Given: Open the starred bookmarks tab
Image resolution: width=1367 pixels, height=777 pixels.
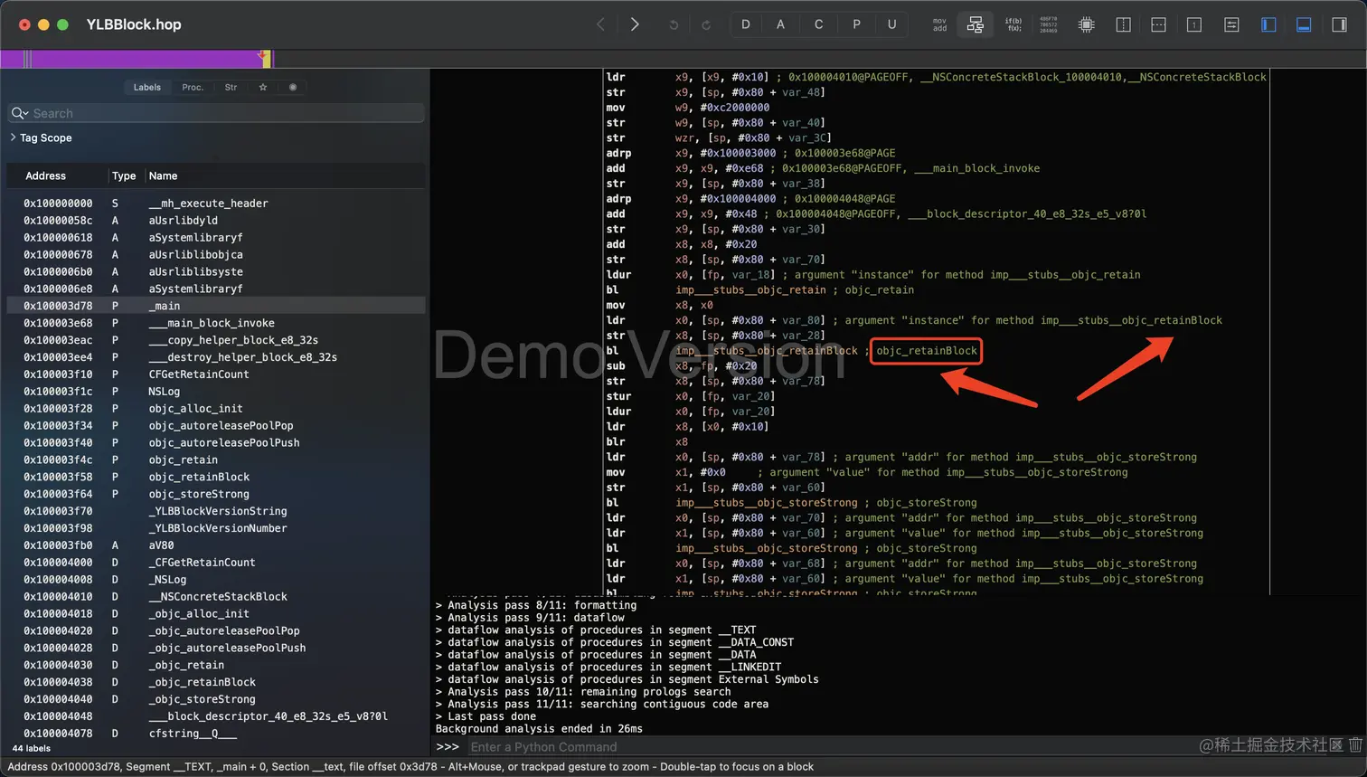Looking at the screenshot, I should tap(263, 88).
